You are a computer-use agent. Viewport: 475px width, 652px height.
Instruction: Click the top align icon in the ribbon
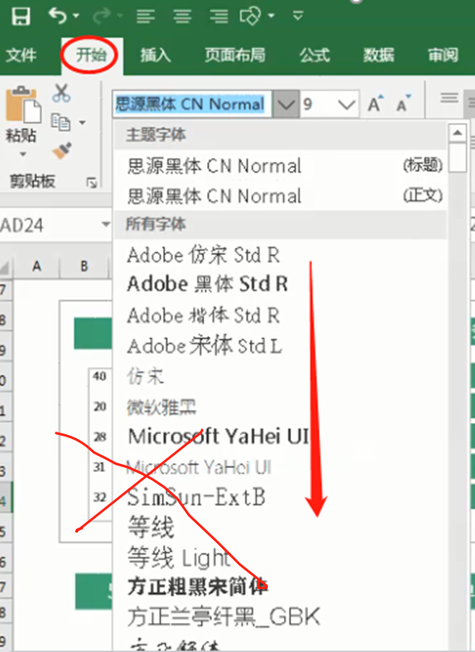(449, 98)
